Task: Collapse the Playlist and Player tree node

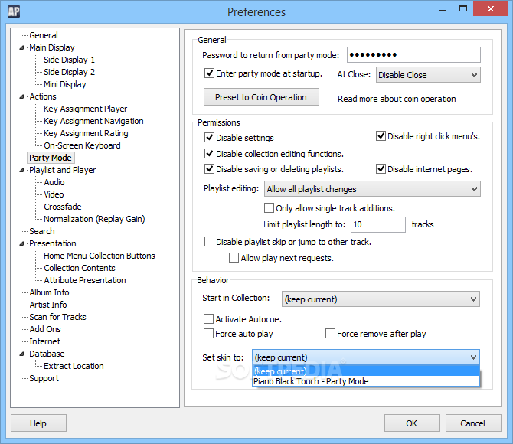Action: point(21,170)
